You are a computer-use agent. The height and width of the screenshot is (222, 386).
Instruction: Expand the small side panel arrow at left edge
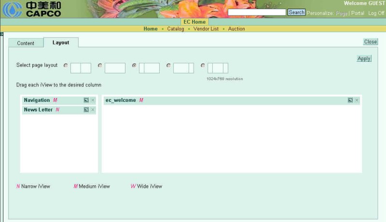pyautogui.click(x=2, y=34)
